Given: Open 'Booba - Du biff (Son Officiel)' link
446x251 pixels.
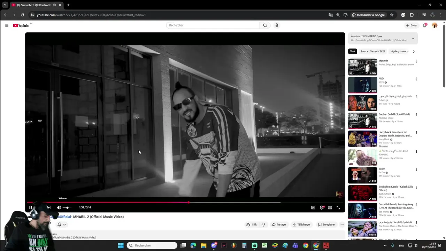Looking at the screenshot, I should coord(394,114).
